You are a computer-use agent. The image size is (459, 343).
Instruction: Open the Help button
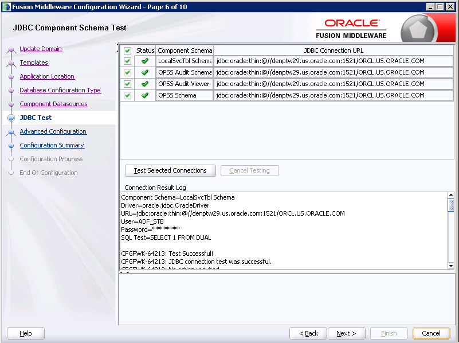pos(26,333)
